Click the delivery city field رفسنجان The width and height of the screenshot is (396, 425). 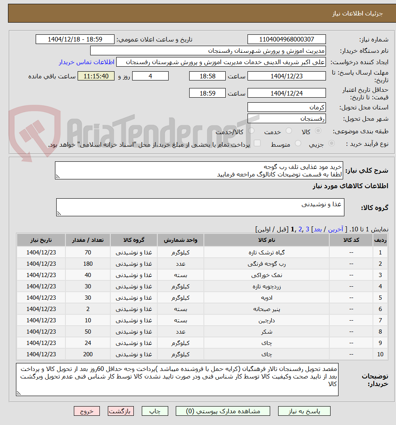click(287, 119)
